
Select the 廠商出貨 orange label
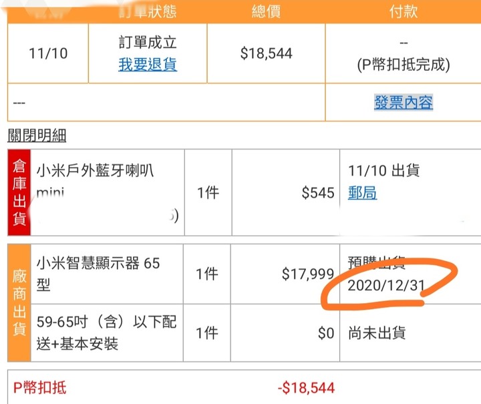click(x=19, y=302)
